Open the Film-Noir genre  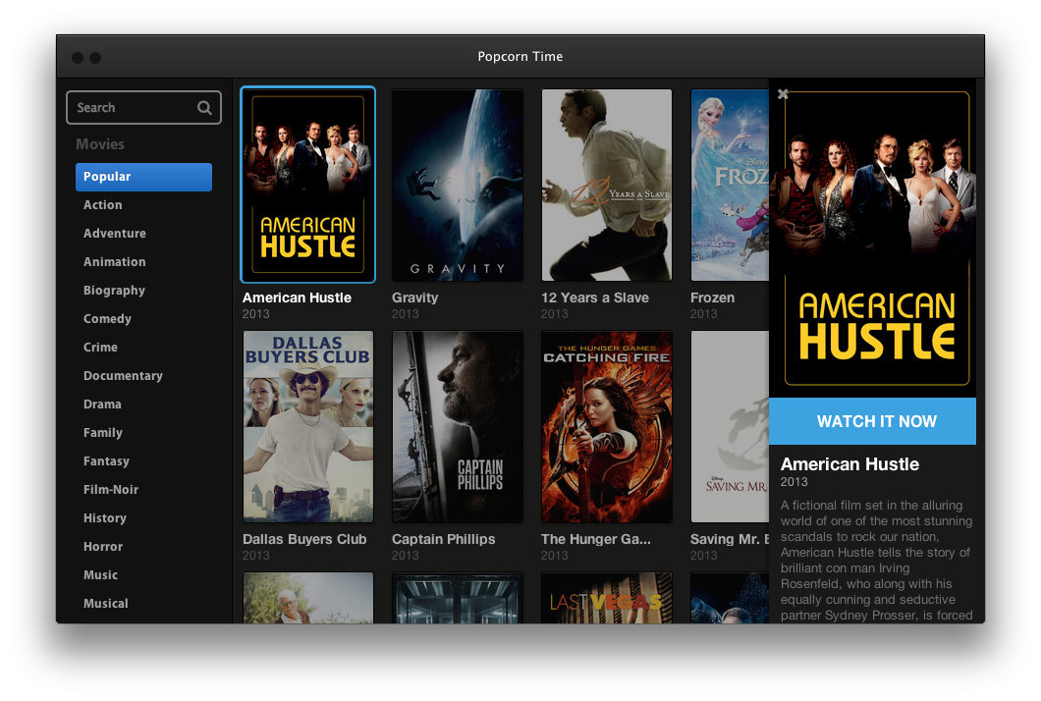[x=111, y=490]
